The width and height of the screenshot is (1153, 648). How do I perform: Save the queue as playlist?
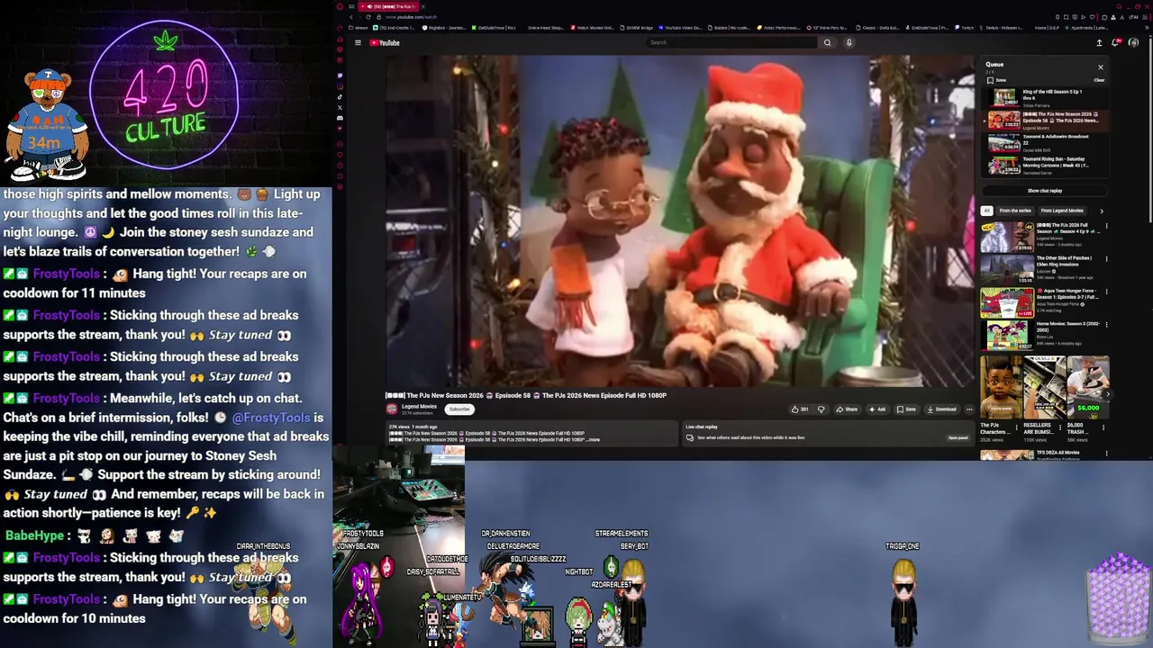point(996,80)
